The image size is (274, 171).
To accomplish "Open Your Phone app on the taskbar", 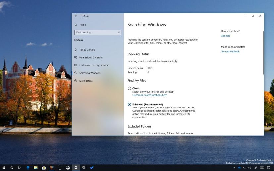I will (x=60, y=168).
